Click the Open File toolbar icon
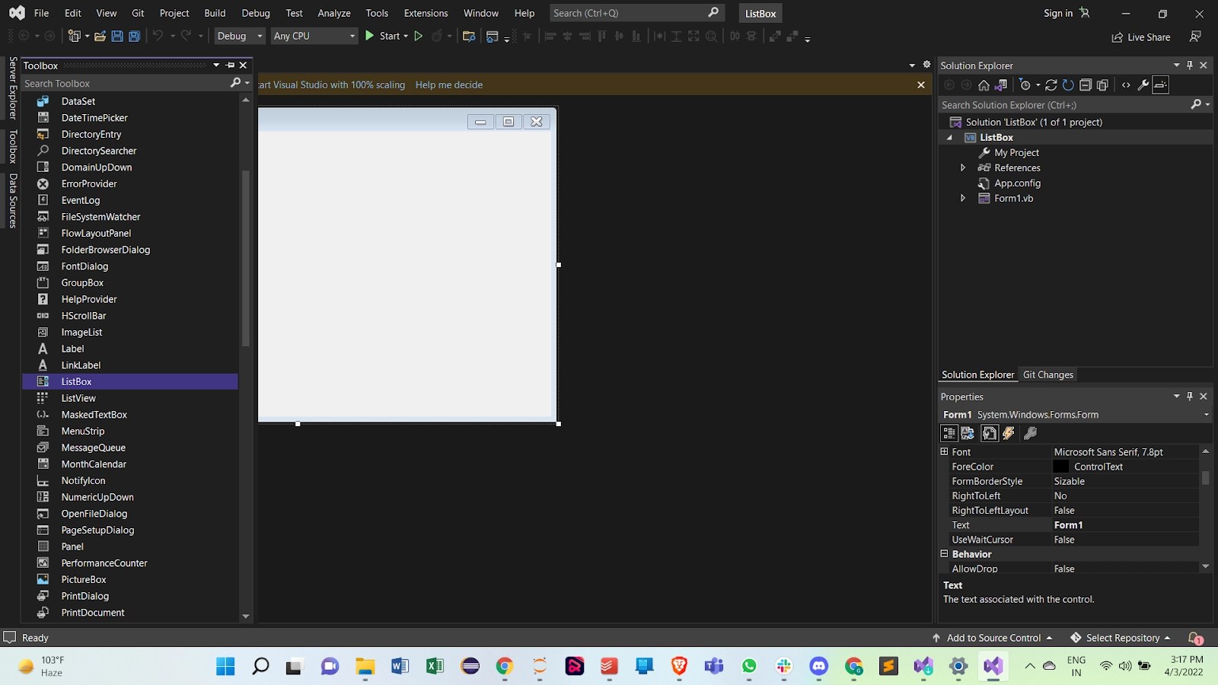 (100, 36)
